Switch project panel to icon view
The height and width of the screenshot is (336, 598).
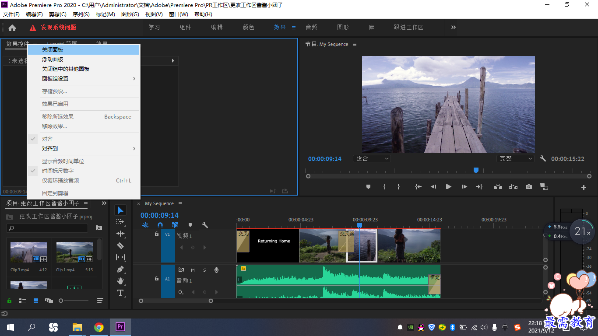pyautogui.click(x=36, y=301)
